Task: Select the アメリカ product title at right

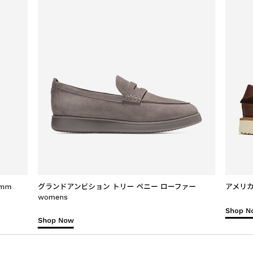Action: point(239,186)
